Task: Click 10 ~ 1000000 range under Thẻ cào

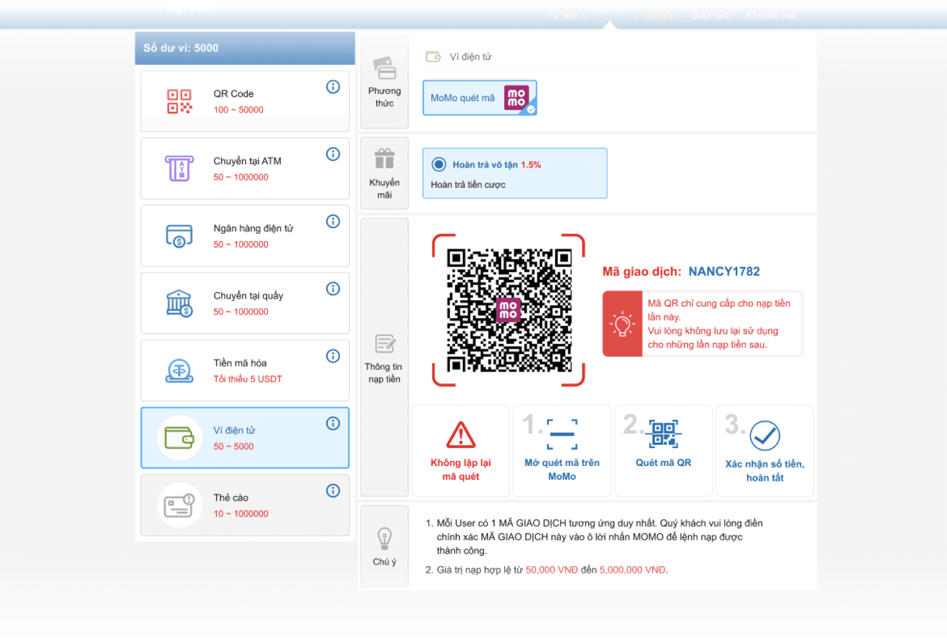Action: (241, 514)
